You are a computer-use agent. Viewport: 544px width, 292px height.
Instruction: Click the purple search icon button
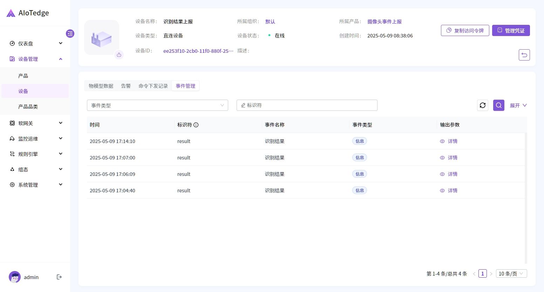tap(499, 105)
